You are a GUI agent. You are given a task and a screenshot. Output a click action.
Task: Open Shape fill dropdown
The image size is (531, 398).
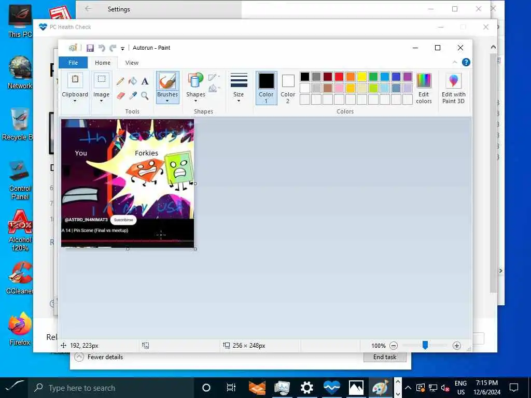[214, 88]
